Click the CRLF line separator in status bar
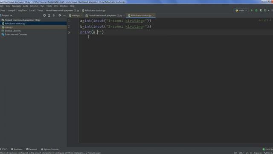This screenshot has height=154, width=273. coord(241,153)
